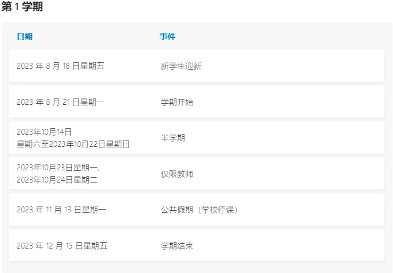This screenshot has height=273, width=393.
Task: Click the date 2023 年 11 月 13 日星期一
Action: tap(61, 210)
